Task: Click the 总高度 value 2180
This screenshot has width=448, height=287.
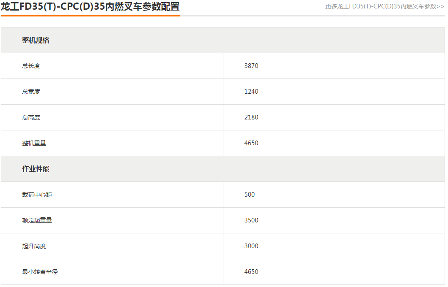Action: click(x=251, y=117)
